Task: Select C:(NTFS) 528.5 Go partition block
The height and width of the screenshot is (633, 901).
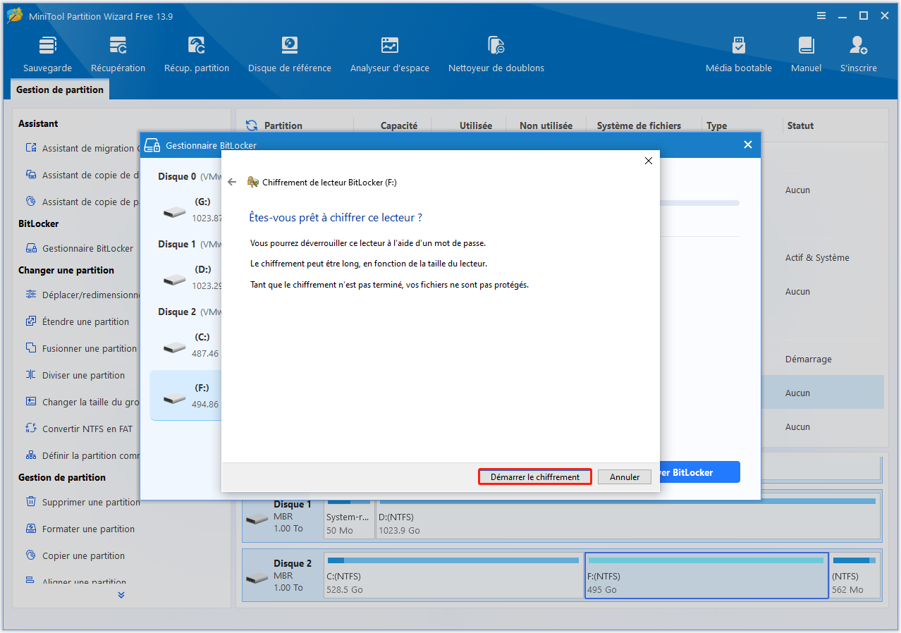Action: pos(453,575)
